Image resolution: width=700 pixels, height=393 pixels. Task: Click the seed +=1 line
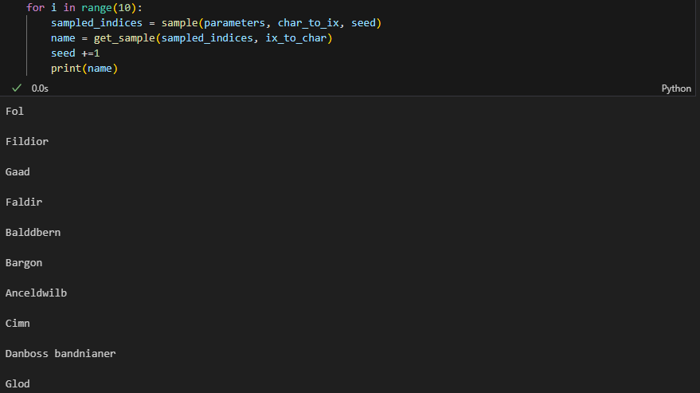pos(75,53)
